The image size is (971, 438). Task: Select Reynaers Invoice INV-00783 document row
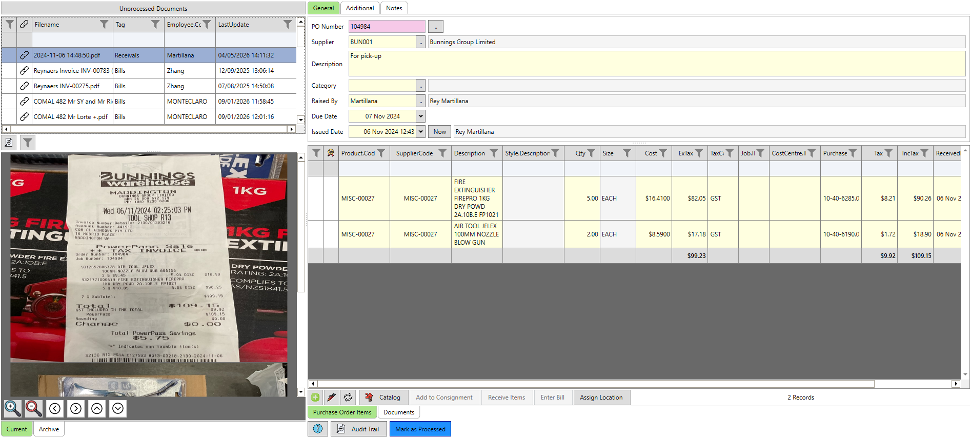(x=149, y=70)
